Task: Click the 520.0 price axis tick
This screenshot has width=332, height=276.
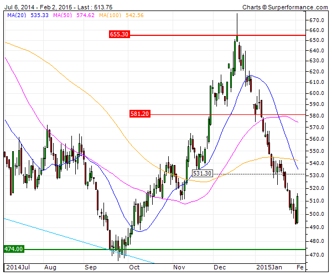Action: (x=317, y=188)
